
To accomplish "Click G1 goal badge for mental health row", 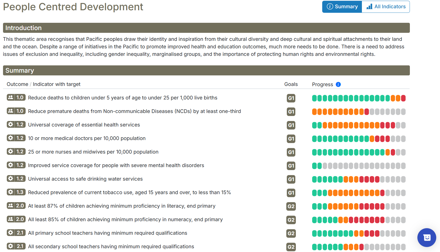I will [x=291, y=166].
